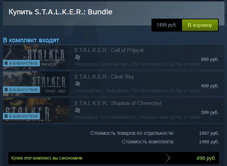Open S.T.A.L.K.E.R.: Call of Pripyat title link

click(109, 50)
